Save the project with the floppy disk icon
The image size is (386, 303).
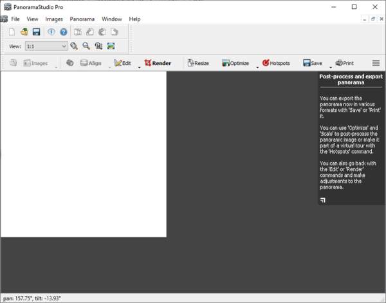tap(37, 32)
